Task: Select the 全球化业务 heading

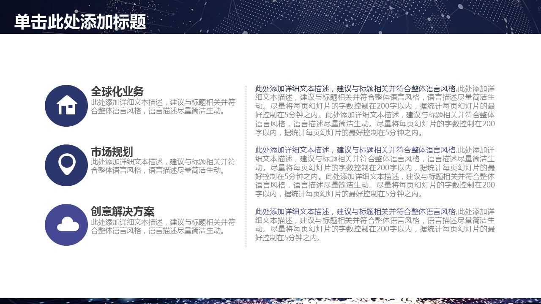Action: 117,92
